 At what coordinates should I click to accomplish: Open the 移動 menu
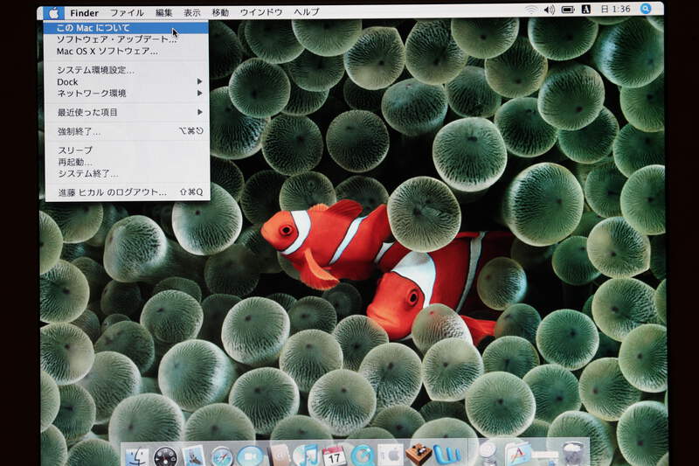coord(220,12)
